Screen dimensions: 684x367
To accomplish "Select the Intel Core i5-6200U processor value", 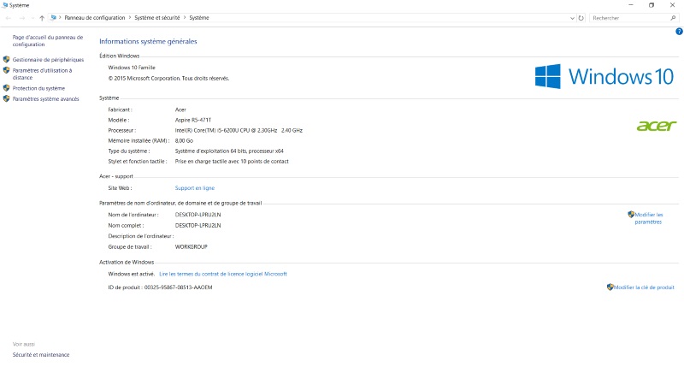I will click(239, 131).
